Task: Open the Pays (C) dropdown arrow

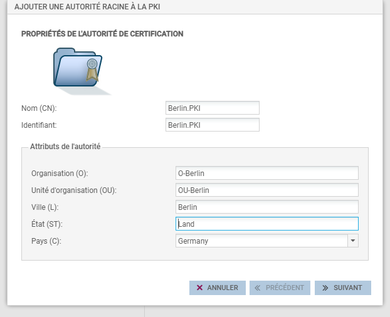Action: pos(352,241)
